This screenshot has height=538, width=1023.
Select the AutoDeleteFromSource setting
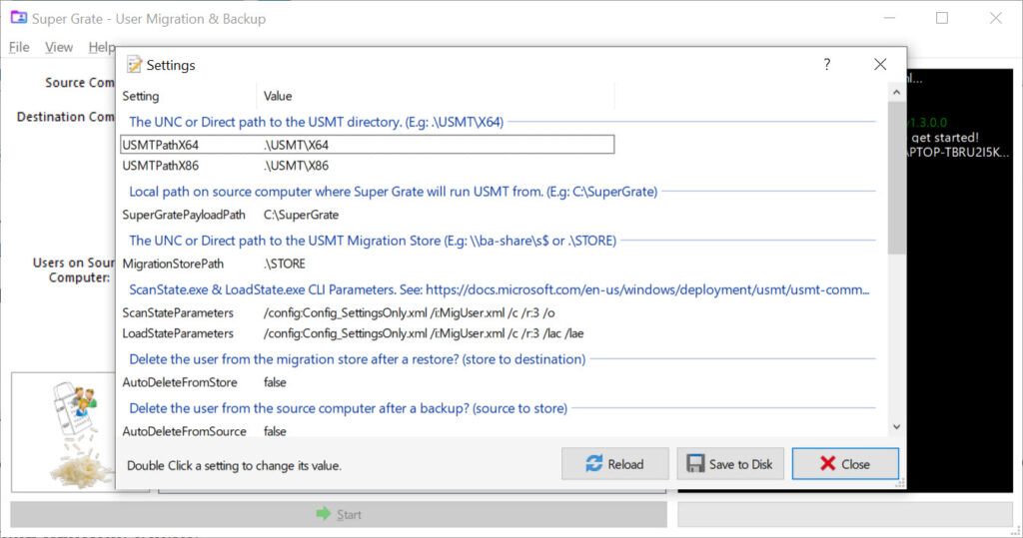(368, 431)
